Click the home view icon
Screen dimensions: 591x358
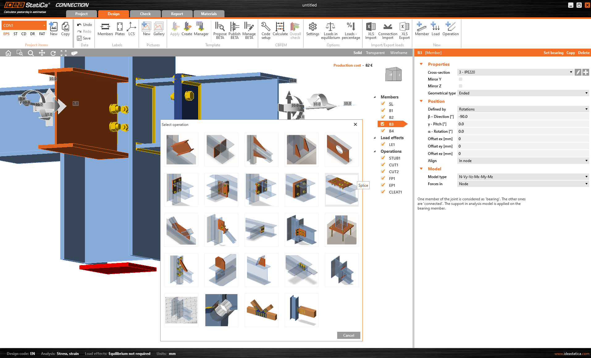pyautogui.click(x=8, y=53)
